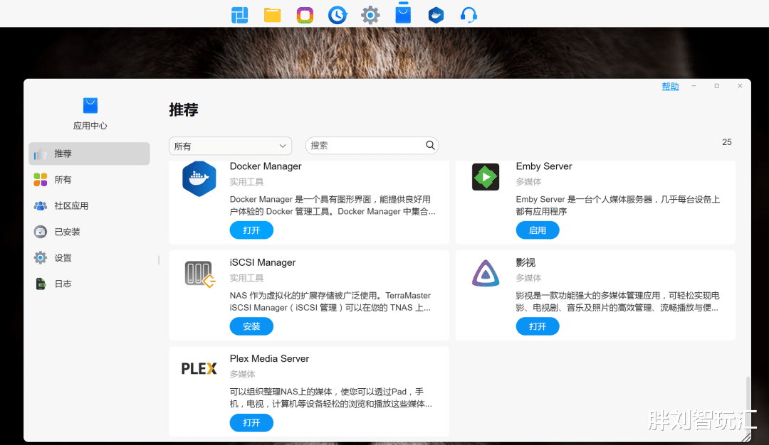Install iSCSI Manager with 安装 button
Screen dimensions: 769x445
251,326
